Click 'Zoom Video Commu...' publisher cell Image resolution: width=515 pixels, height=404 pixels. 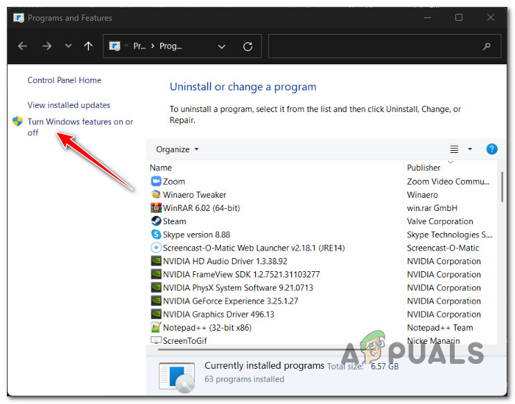pyautogui.click(x=448, y=181)
